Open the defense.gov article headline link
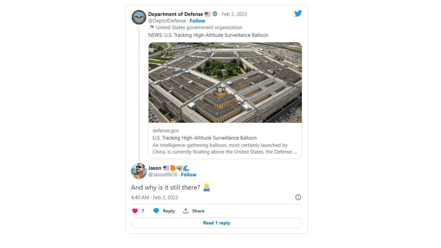The image size is (441, 248). [x=205, y=138]
